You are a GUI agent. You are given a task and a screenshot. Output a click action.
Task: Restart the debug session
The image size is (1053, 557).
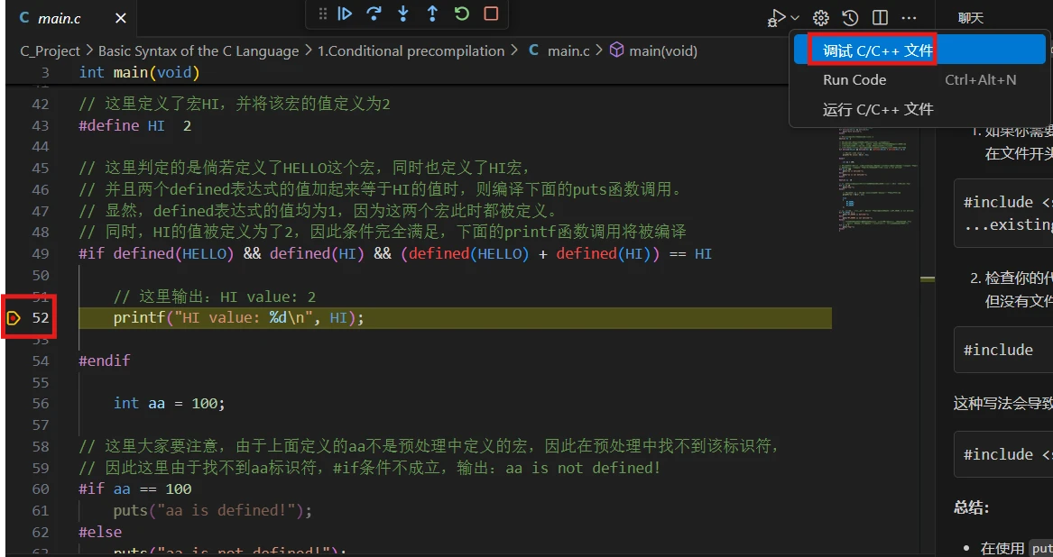point(461,14)
